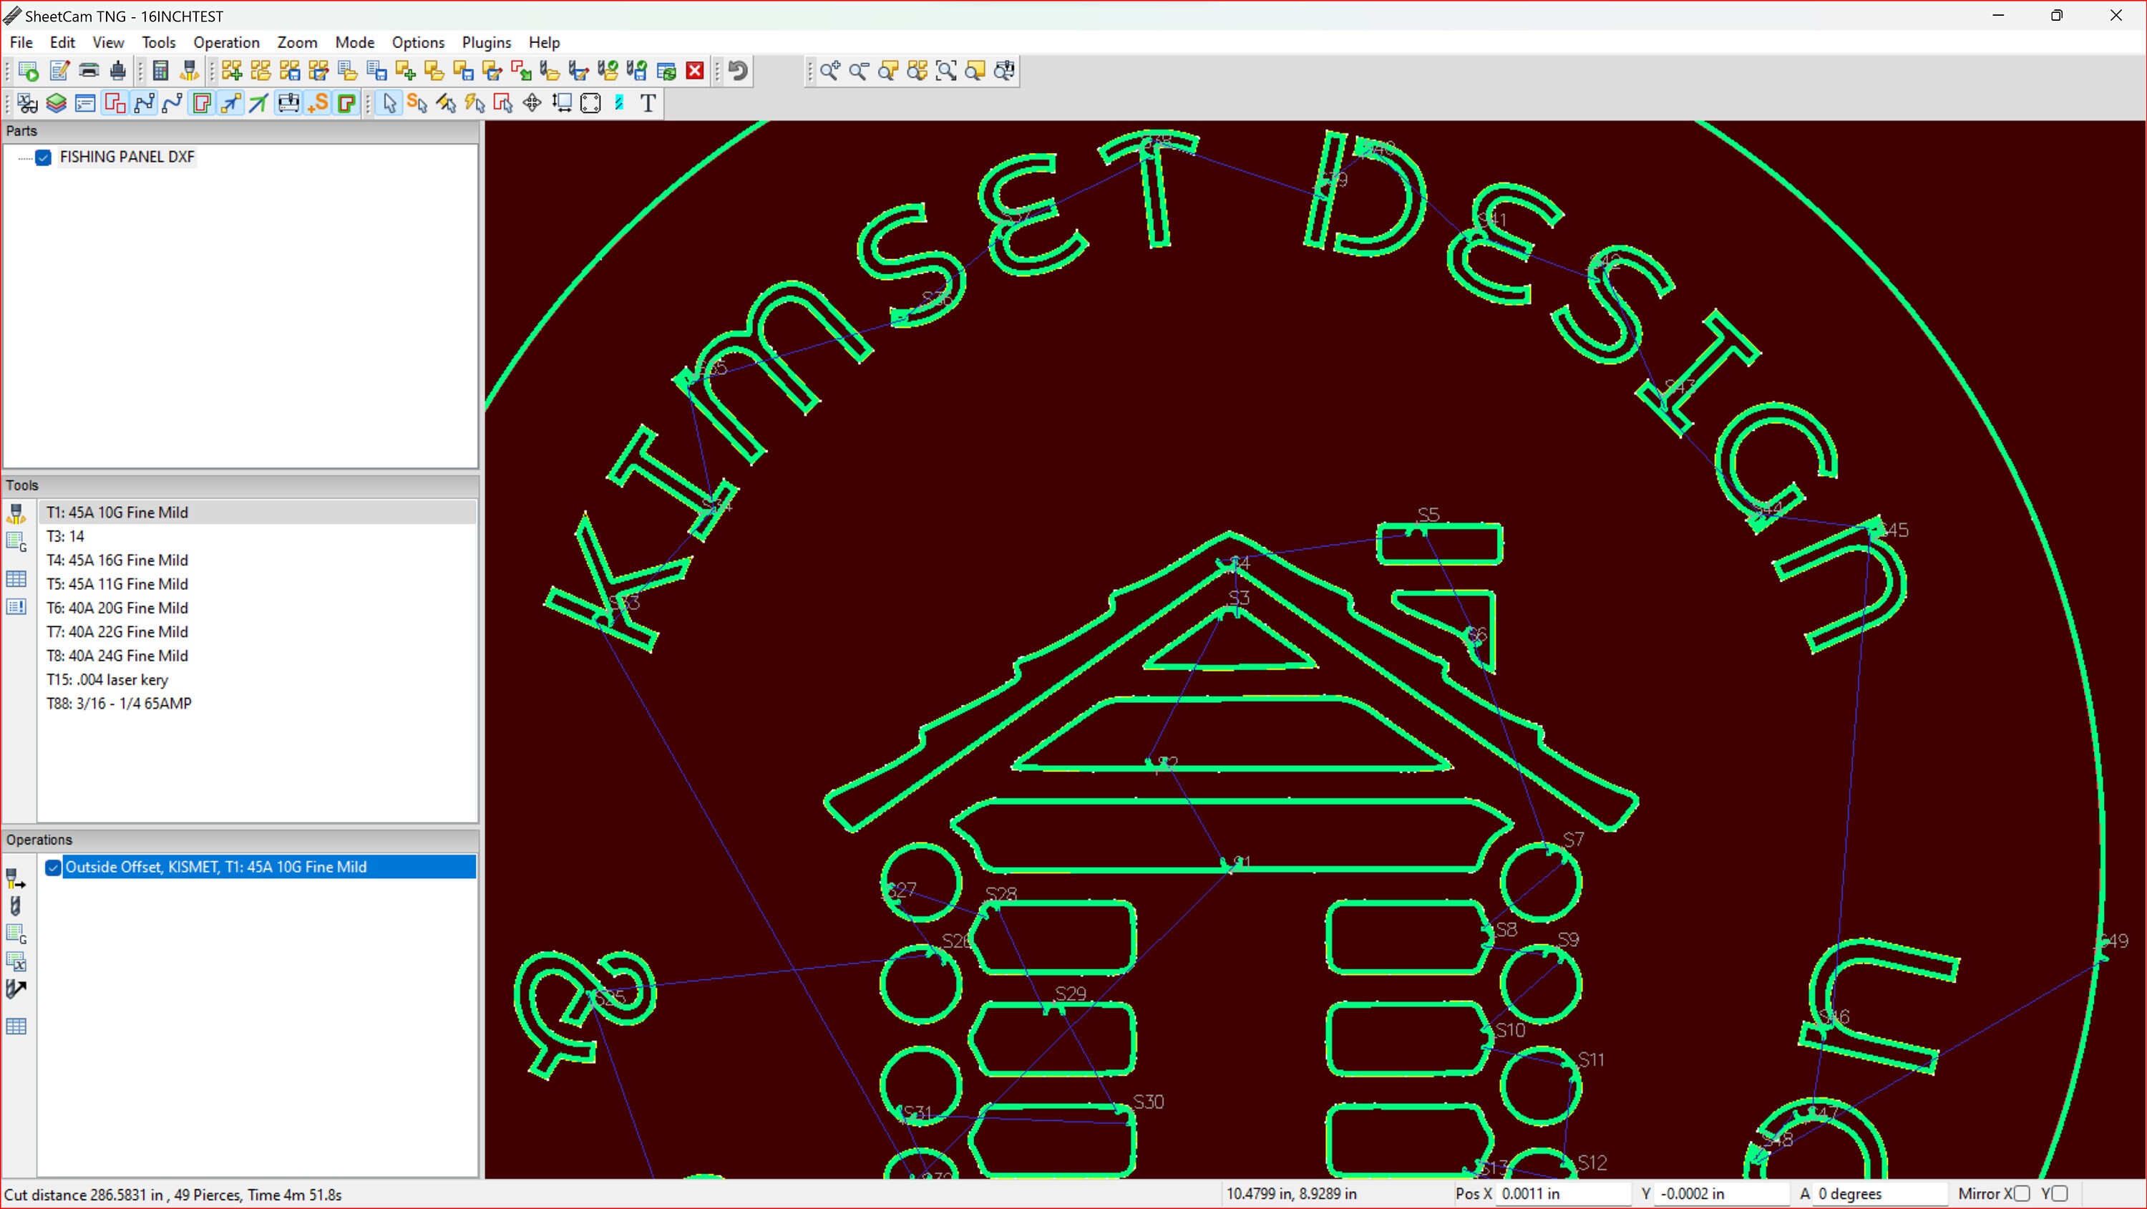
Task: Open the layers view icon
Action: pos(56,102)
